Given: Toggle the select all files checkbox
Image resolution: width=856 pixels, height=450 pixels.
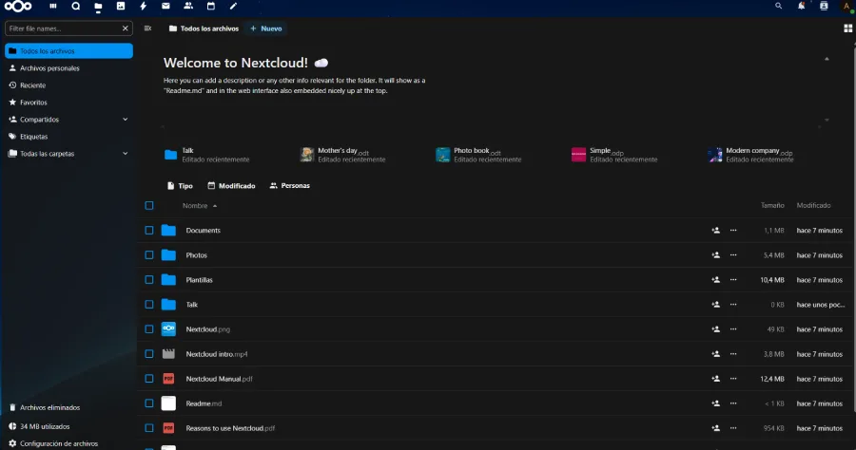Looking at the screenshot, I should 149,205.
